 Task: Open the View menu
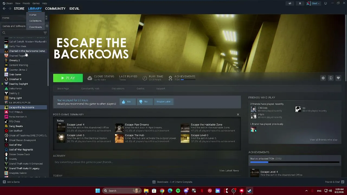pyautogui.click(x=18, y=3)
